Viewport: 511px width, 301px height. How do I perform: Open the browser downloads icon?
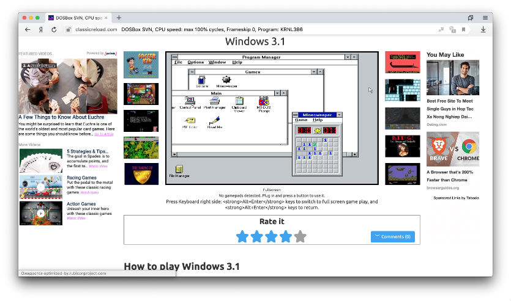483,29
